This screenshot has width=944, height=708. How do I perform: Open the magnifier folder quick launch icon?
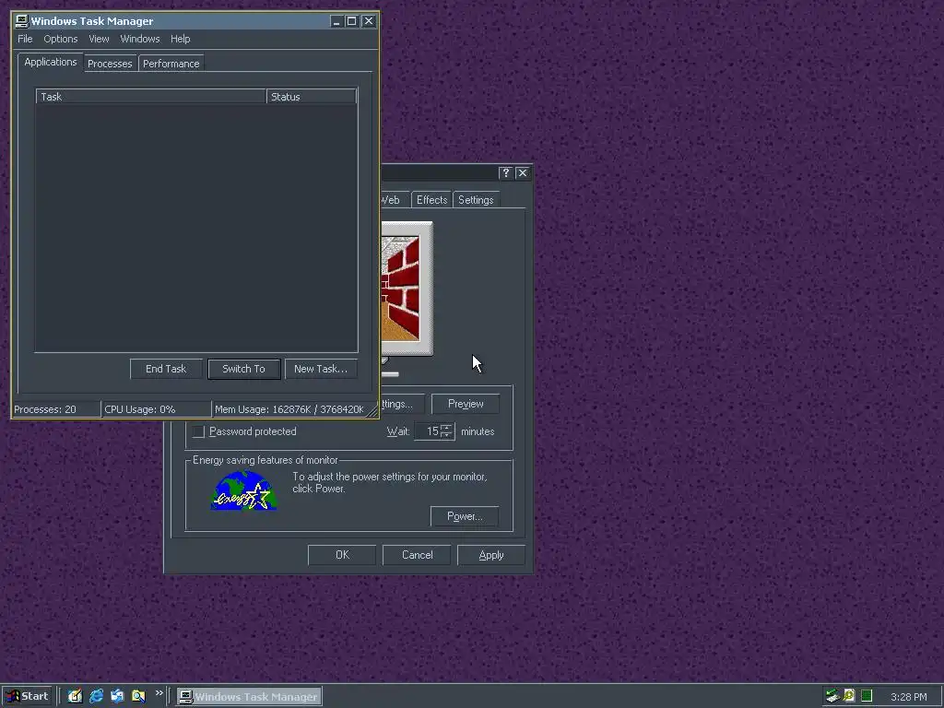[x=138, y=696]
